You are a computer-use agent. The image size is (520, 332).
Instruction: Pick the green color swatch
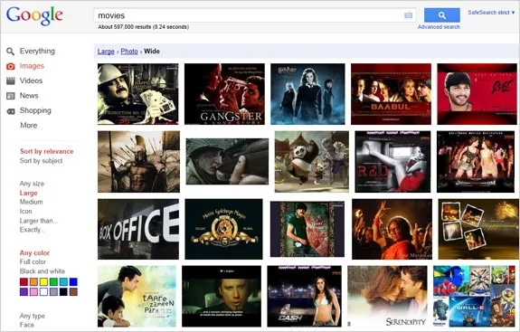point(53,282)
